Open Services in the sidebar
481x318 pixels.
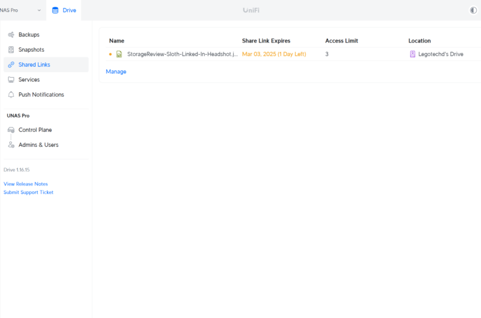point(46,79)
